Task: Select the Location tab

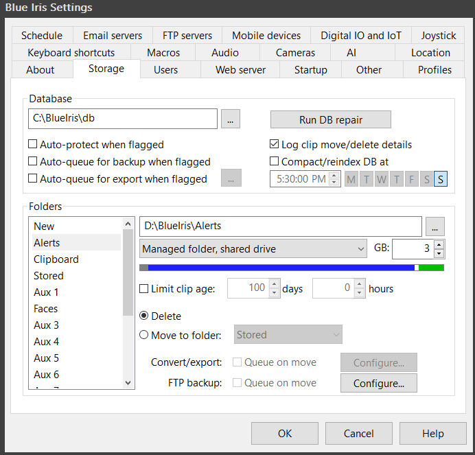Action: tap(430, 53)
